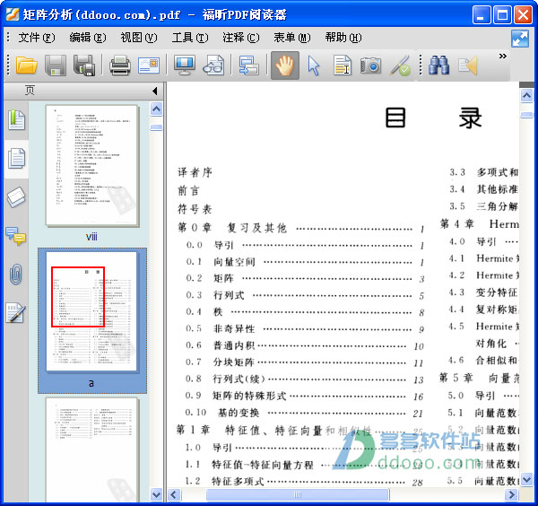The height and width of the screenshot is (506, 538).
Task: Click the contents entry 0.1 向量空间
Action: pos(305,262)
